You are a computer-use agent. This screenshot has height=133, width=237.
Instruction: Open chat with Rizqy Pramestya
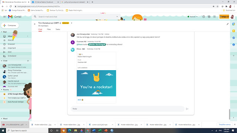coord(15,71)
